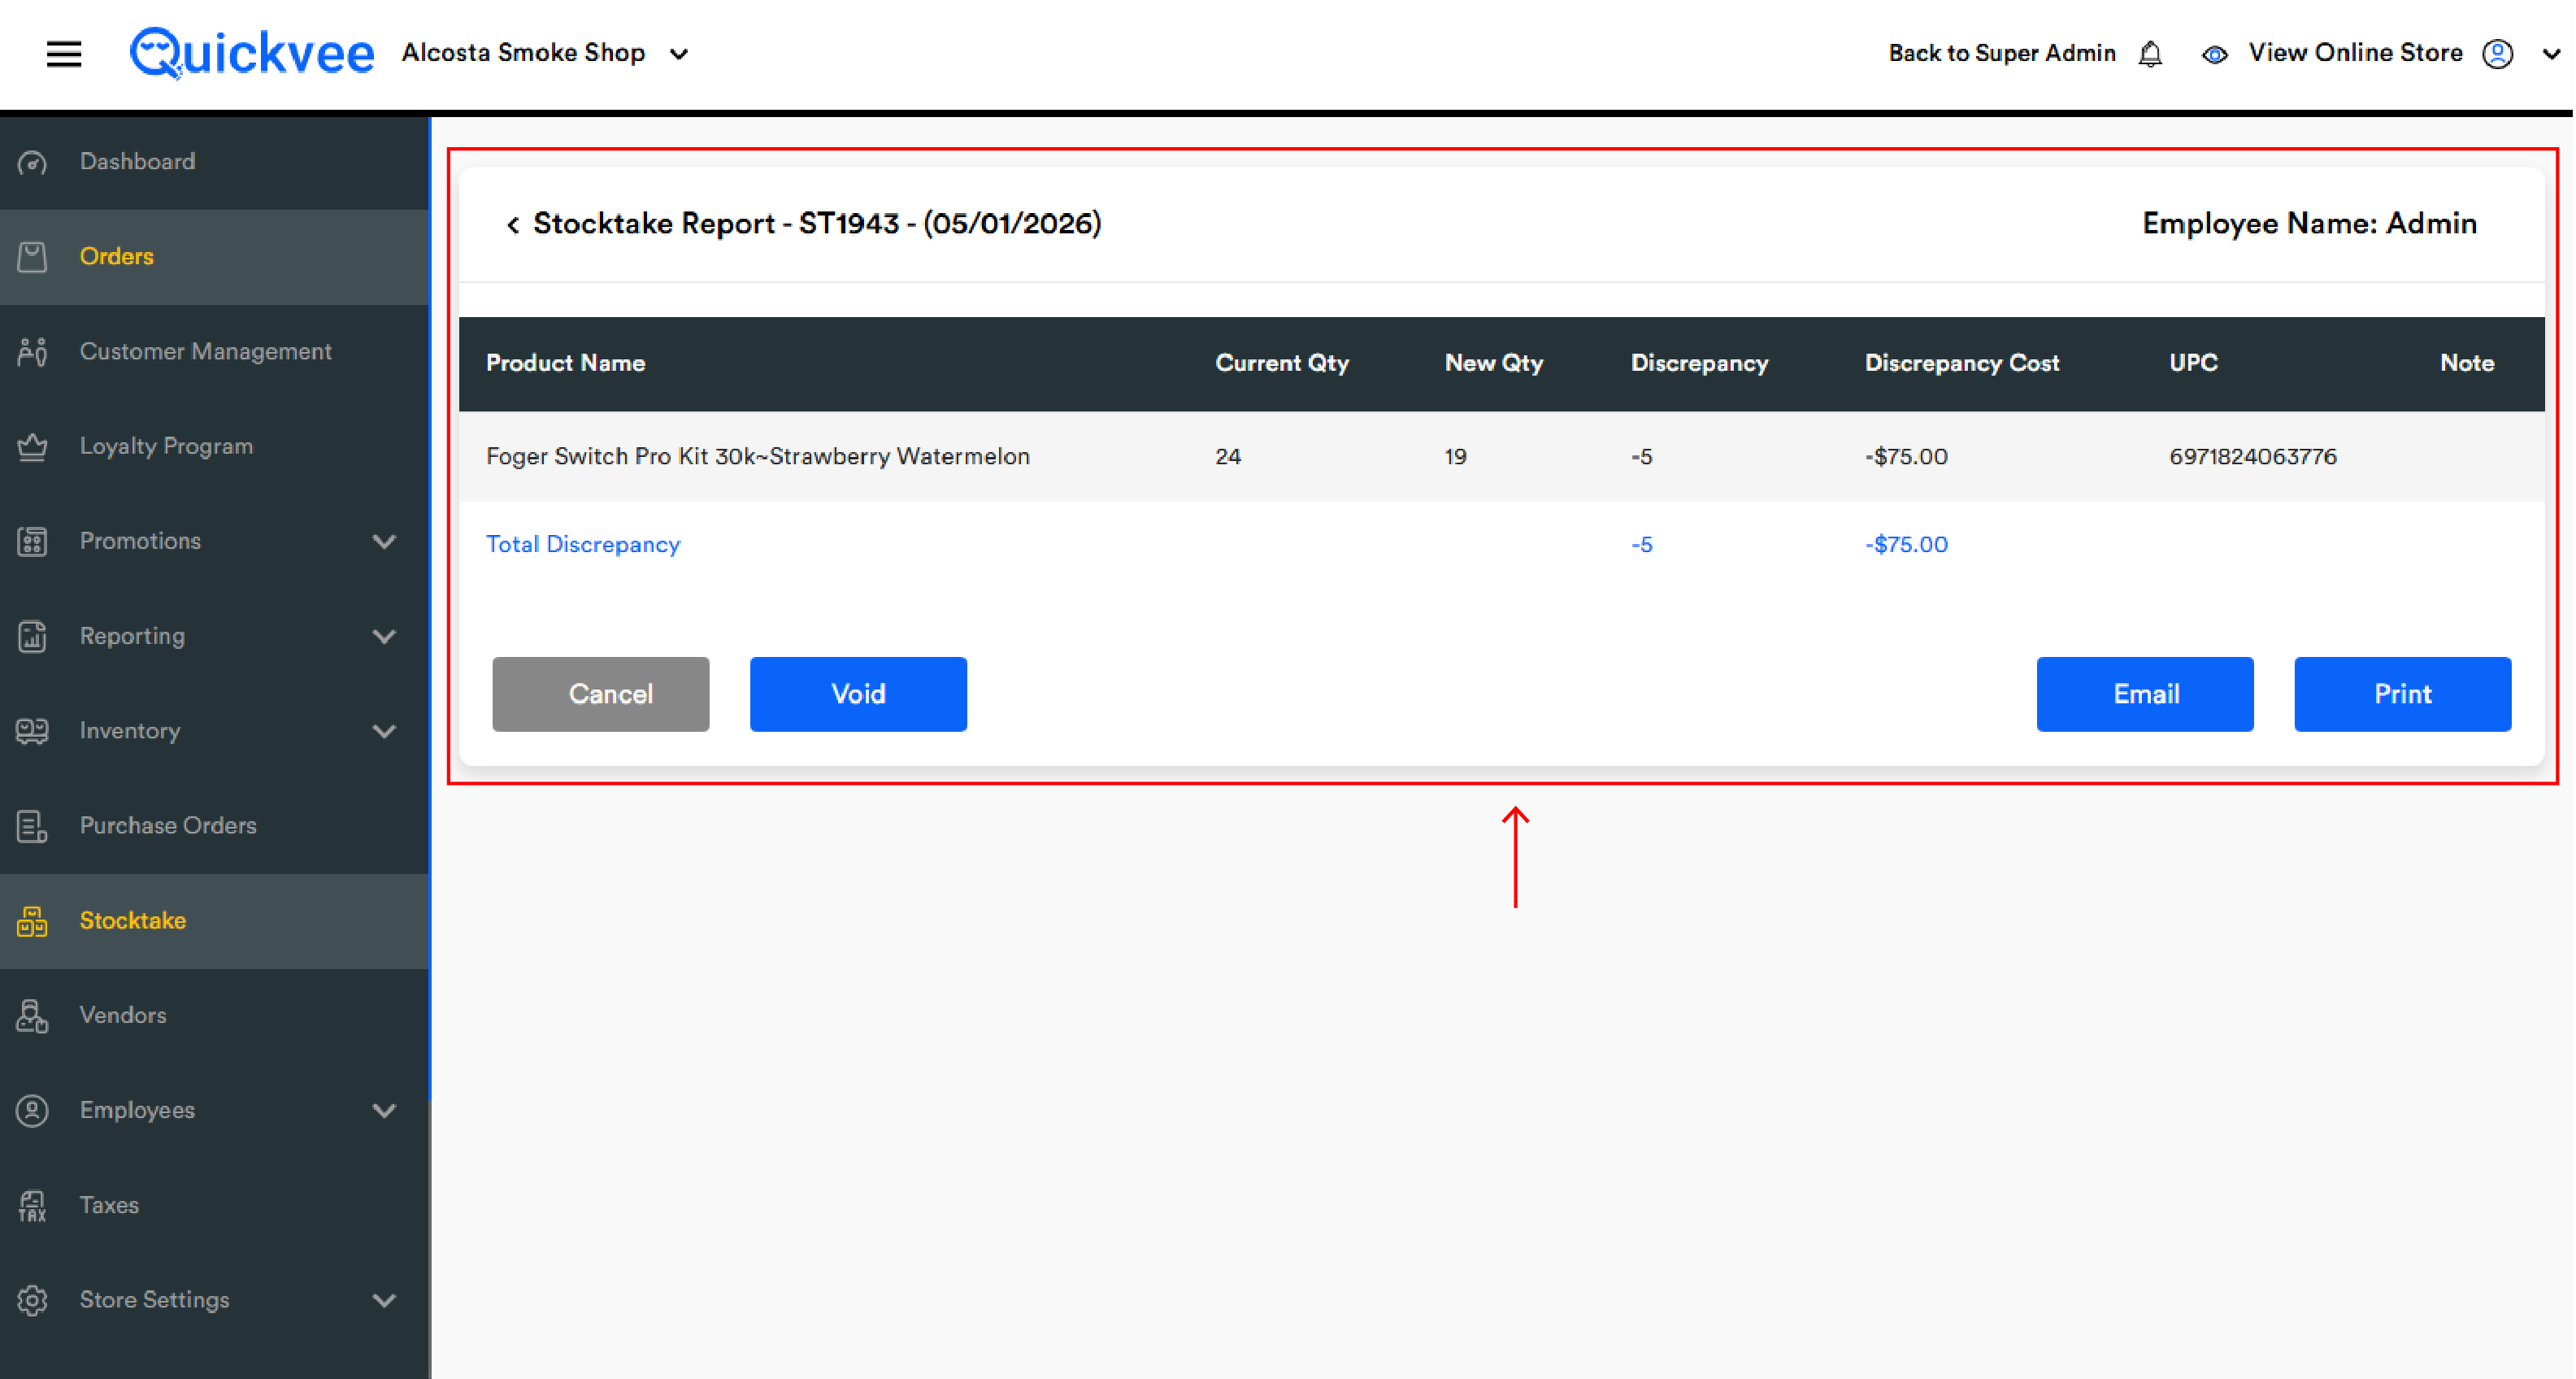This screenshot has width=2576, height=1379.
Task: Click the Employees circle-user icon
Action: [x=32, y=1111]
